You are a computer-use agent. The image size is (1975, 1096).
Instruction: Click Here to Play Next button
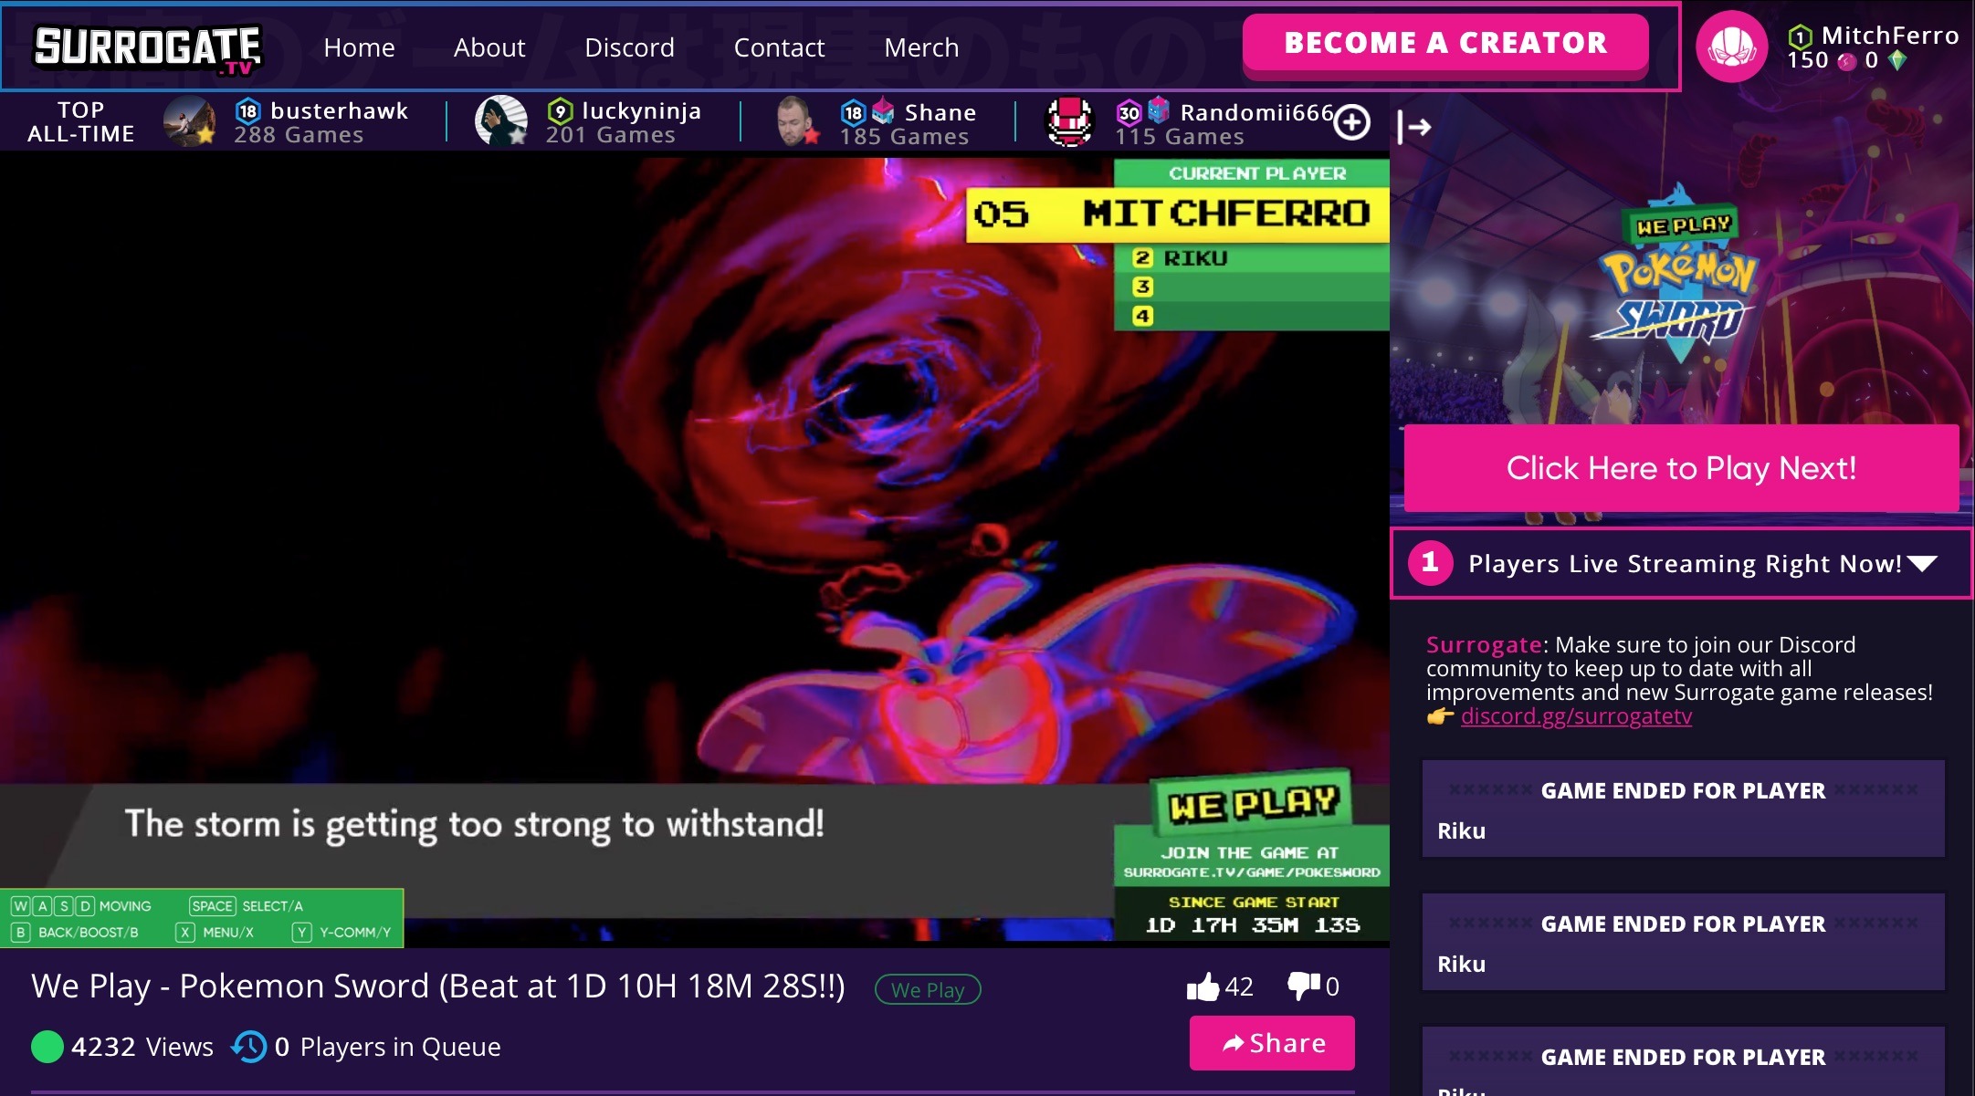click(1681, 468)
